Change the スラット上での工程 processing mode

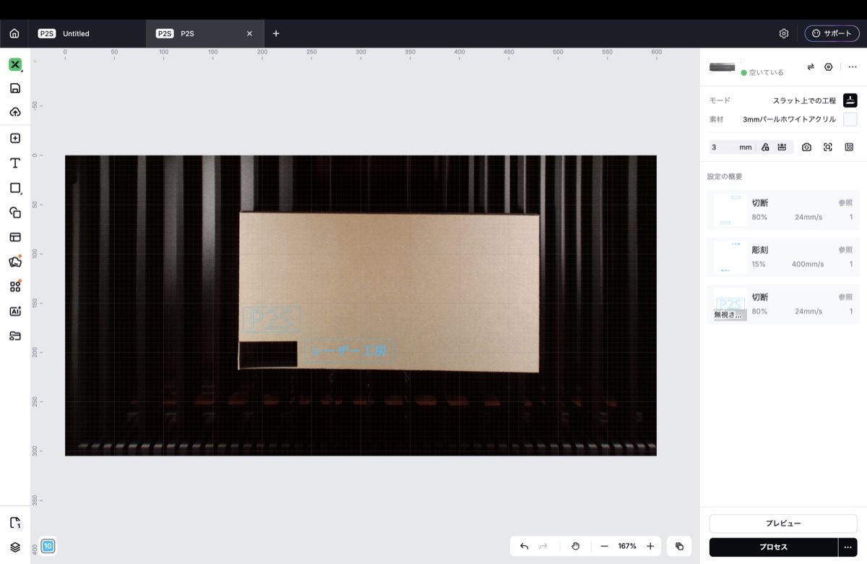click(804, 101)
